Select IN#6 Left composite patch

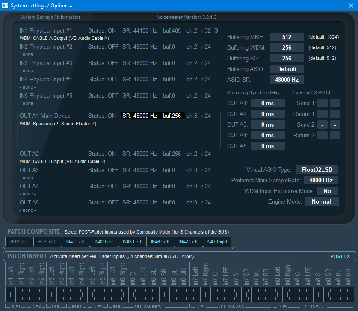pyautogui.click(x=160, y=242)
